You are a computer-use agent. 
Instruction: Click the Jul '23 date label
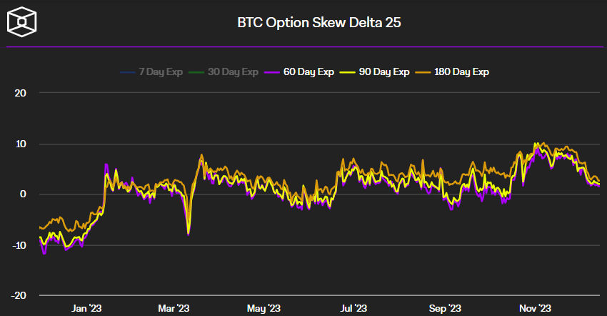point(353,308)
